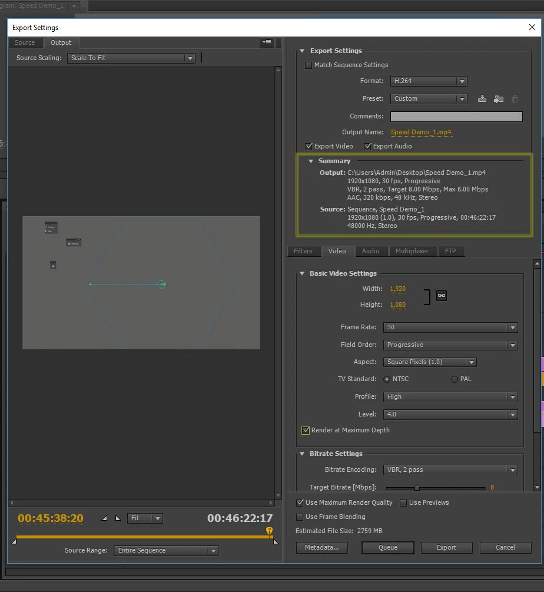Open the Level 4.0 dropdown
Viewport: 544px width, 592px height.
click(x=450, y=415)
